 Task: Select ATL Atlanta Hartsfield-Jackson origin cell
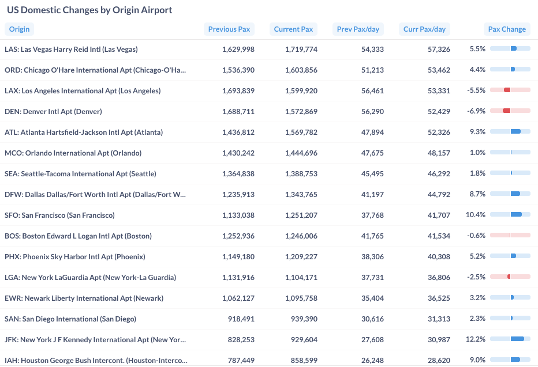(84, 133)
